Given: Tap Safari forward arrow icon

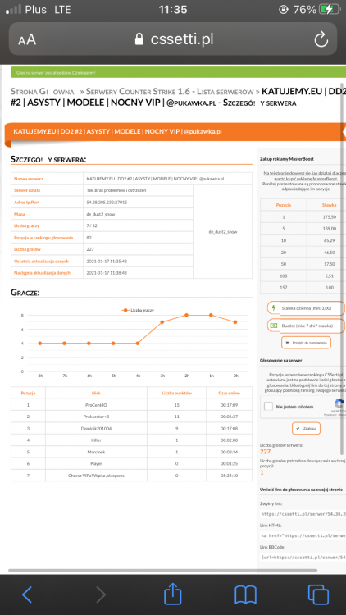Looking at the screenshot, I should (x=100, y=594).
